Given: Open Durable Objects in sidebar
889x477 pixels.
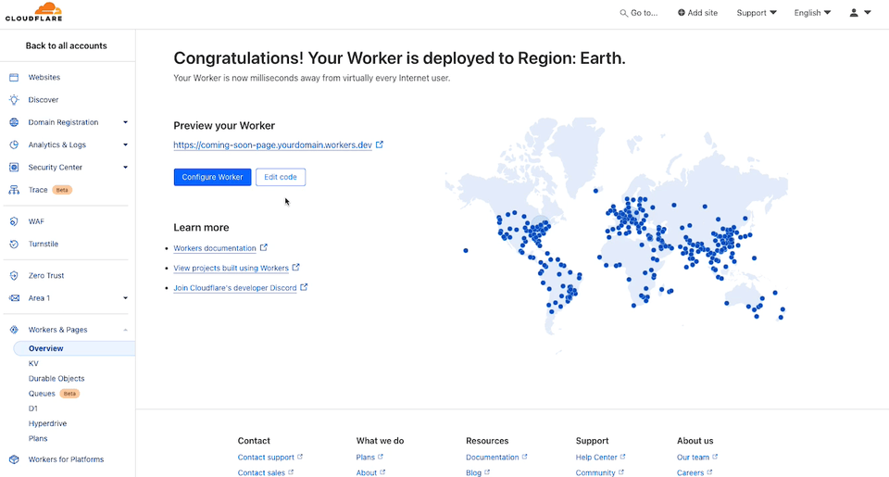Looking at the screenshot, I should [56, 378].
